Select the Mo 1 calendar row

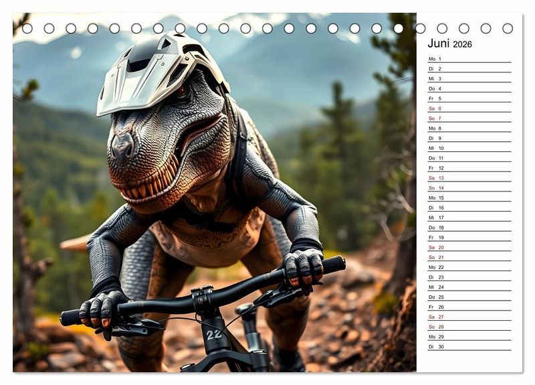[x=469, y=59]
